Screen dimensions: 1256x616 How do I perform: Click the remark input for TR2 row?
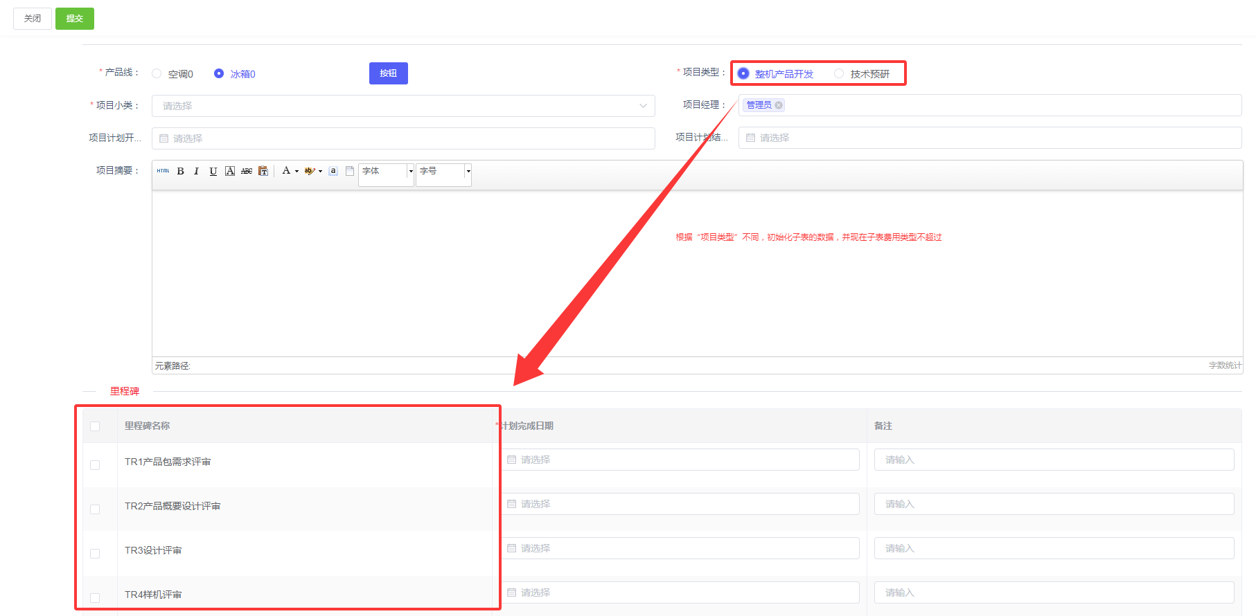pos(1053,504)
